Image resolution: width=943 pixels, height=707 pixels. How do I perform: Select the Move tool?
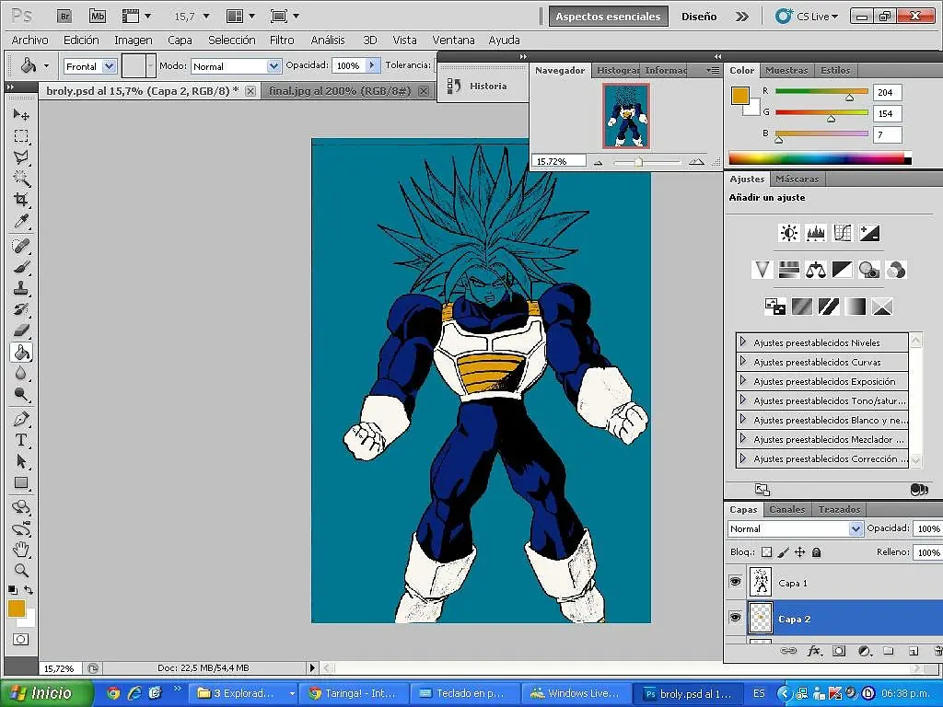tap(21, 113)
